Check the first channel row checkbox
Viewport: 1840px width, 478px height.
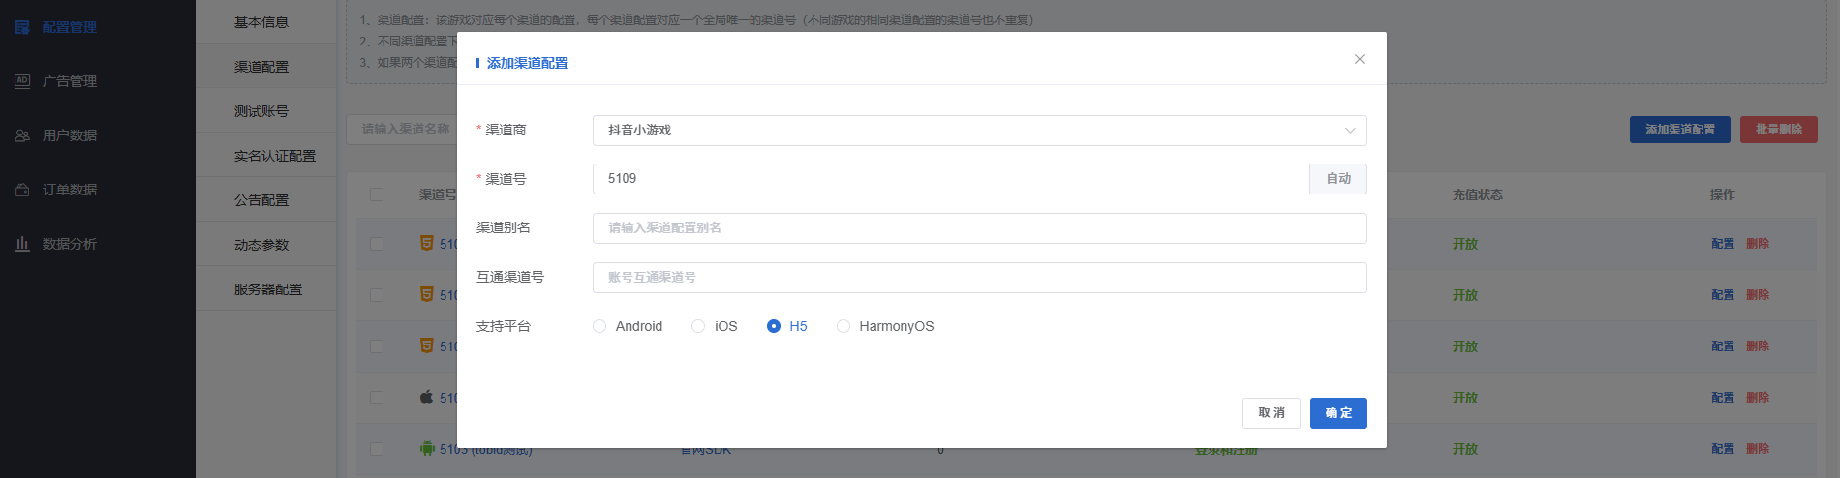point(377,244)
